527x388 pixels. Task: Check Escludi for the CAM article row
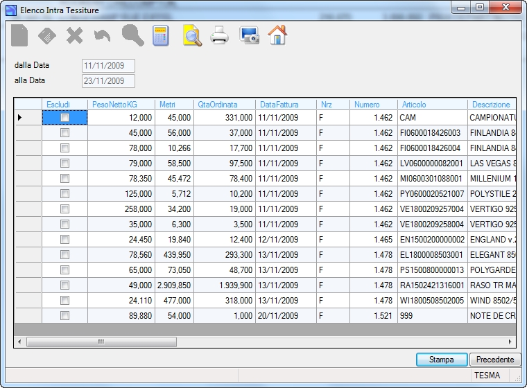[x=64, y=118]
